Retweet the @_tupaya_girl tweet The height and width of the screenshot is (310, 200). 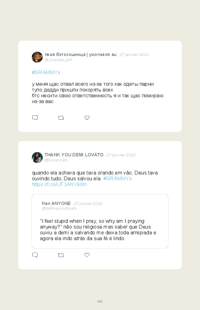(x=61, y=118)
